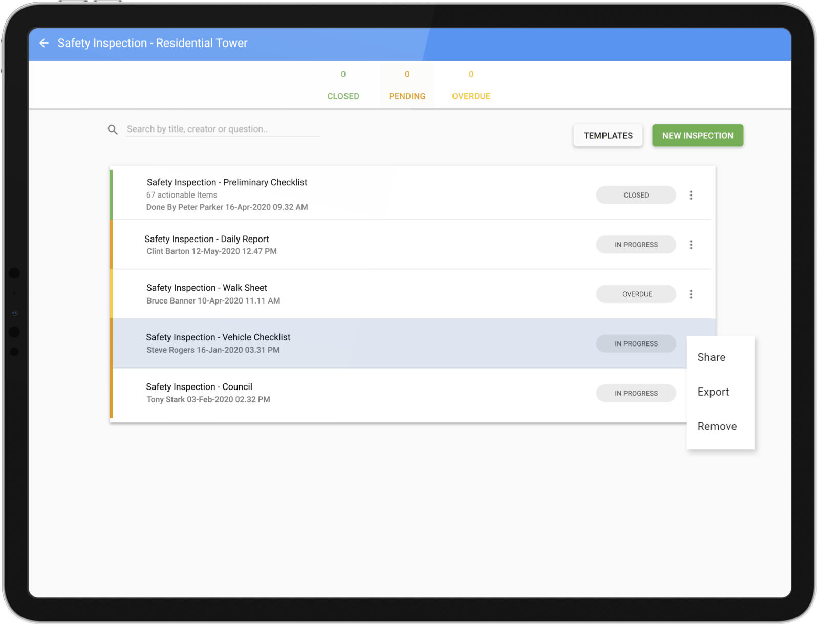Click 'Bruce Banner 10-Apr-2020 11.11 AM' text
The height and width of the screenshot is (627, 819).
[213, 301]
